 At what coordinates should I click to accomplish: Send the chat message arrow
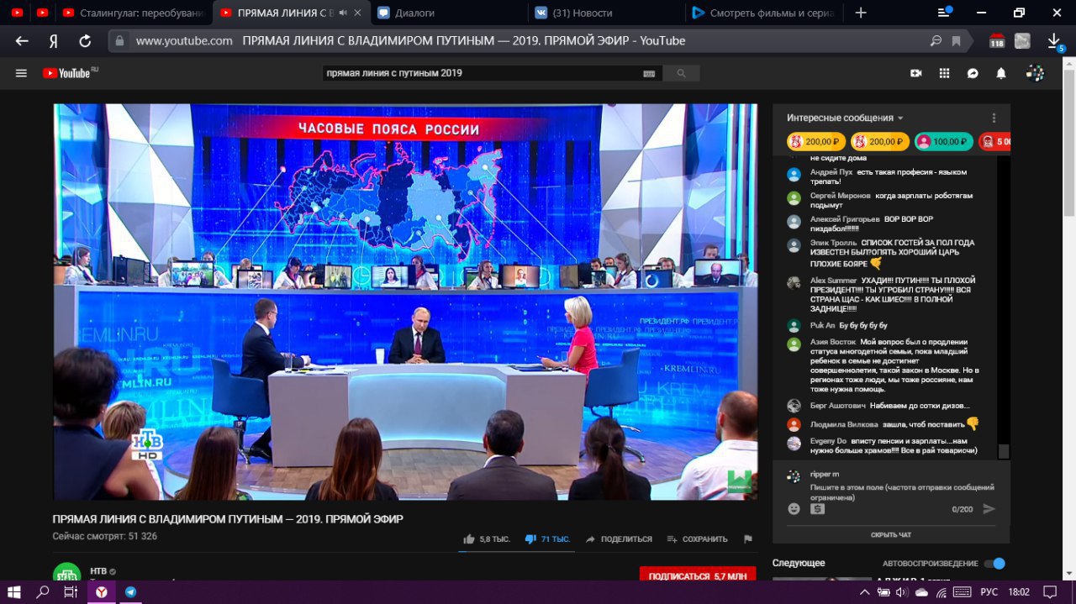pos(989,508)
